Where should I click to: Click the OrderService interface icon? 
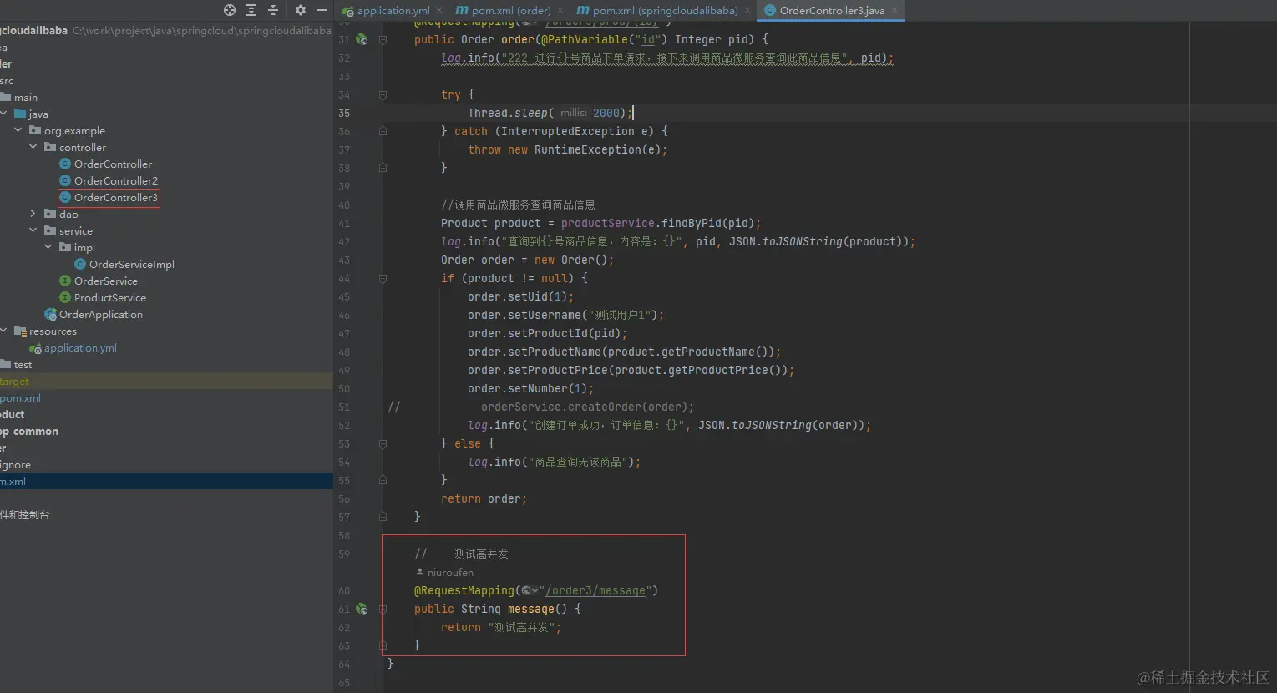65,281
